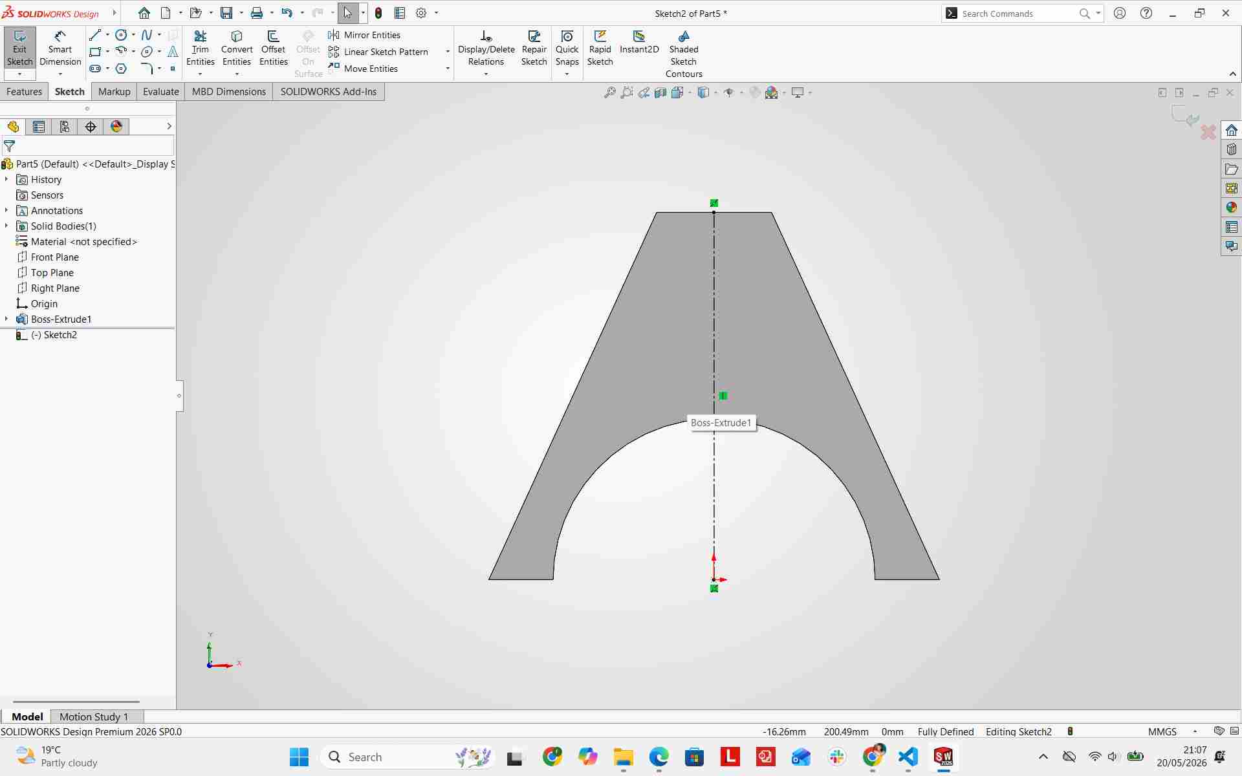The width and height of the screenshot is (1242, 776).
Task: Toggle Instant2D mode
Action: click(639, 43)
